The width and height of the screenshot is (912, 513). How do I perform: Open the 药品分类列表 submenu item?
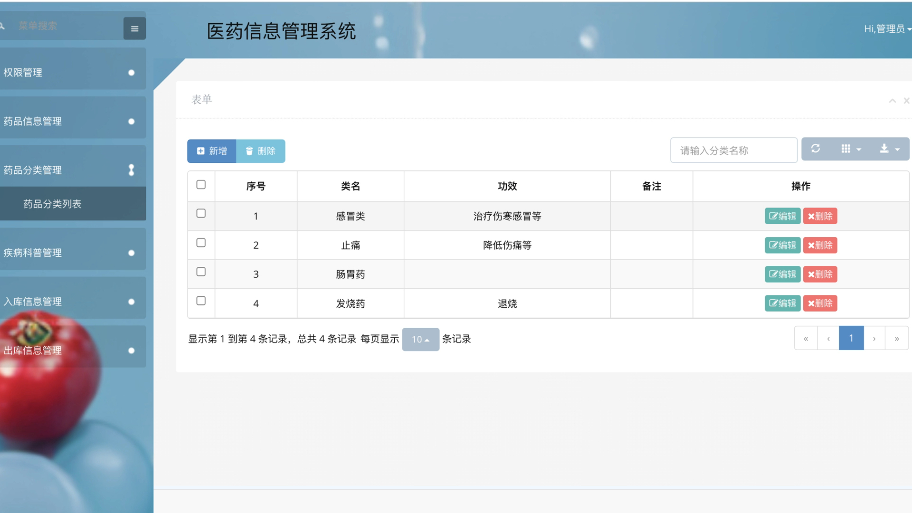coord(73,204)
